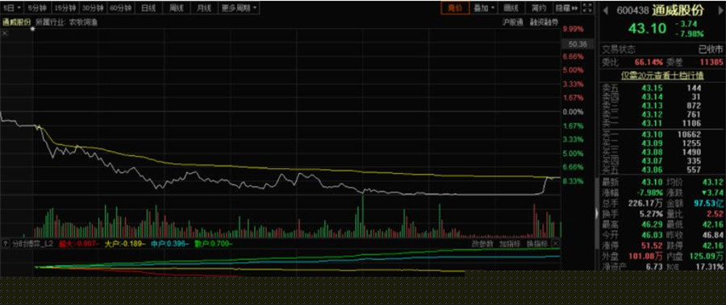The image size is (726, 305).
Task: Click the 金额 value 97.53亿
Action: (x=709, y=204)
